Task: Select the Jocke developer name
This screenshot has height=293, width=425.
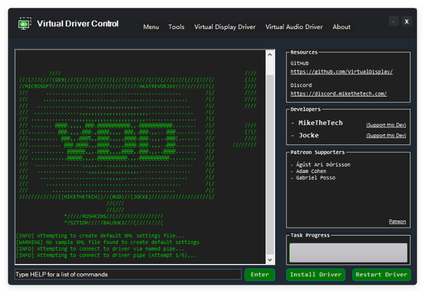Action: [309, 135]
